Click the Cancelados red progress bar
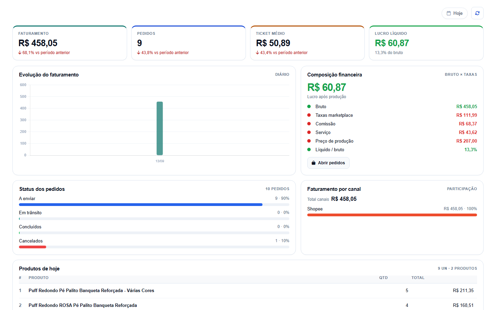 click(x=32, y=247)
